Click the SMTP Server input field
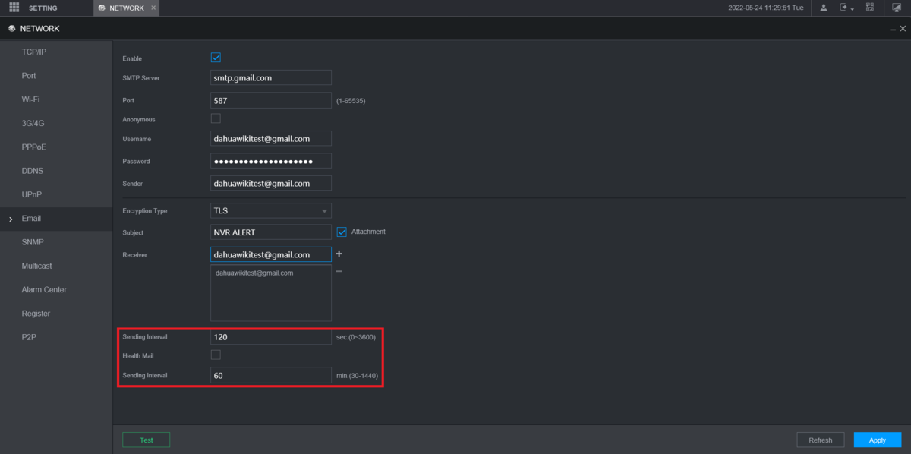 click(x=270, y=77)
